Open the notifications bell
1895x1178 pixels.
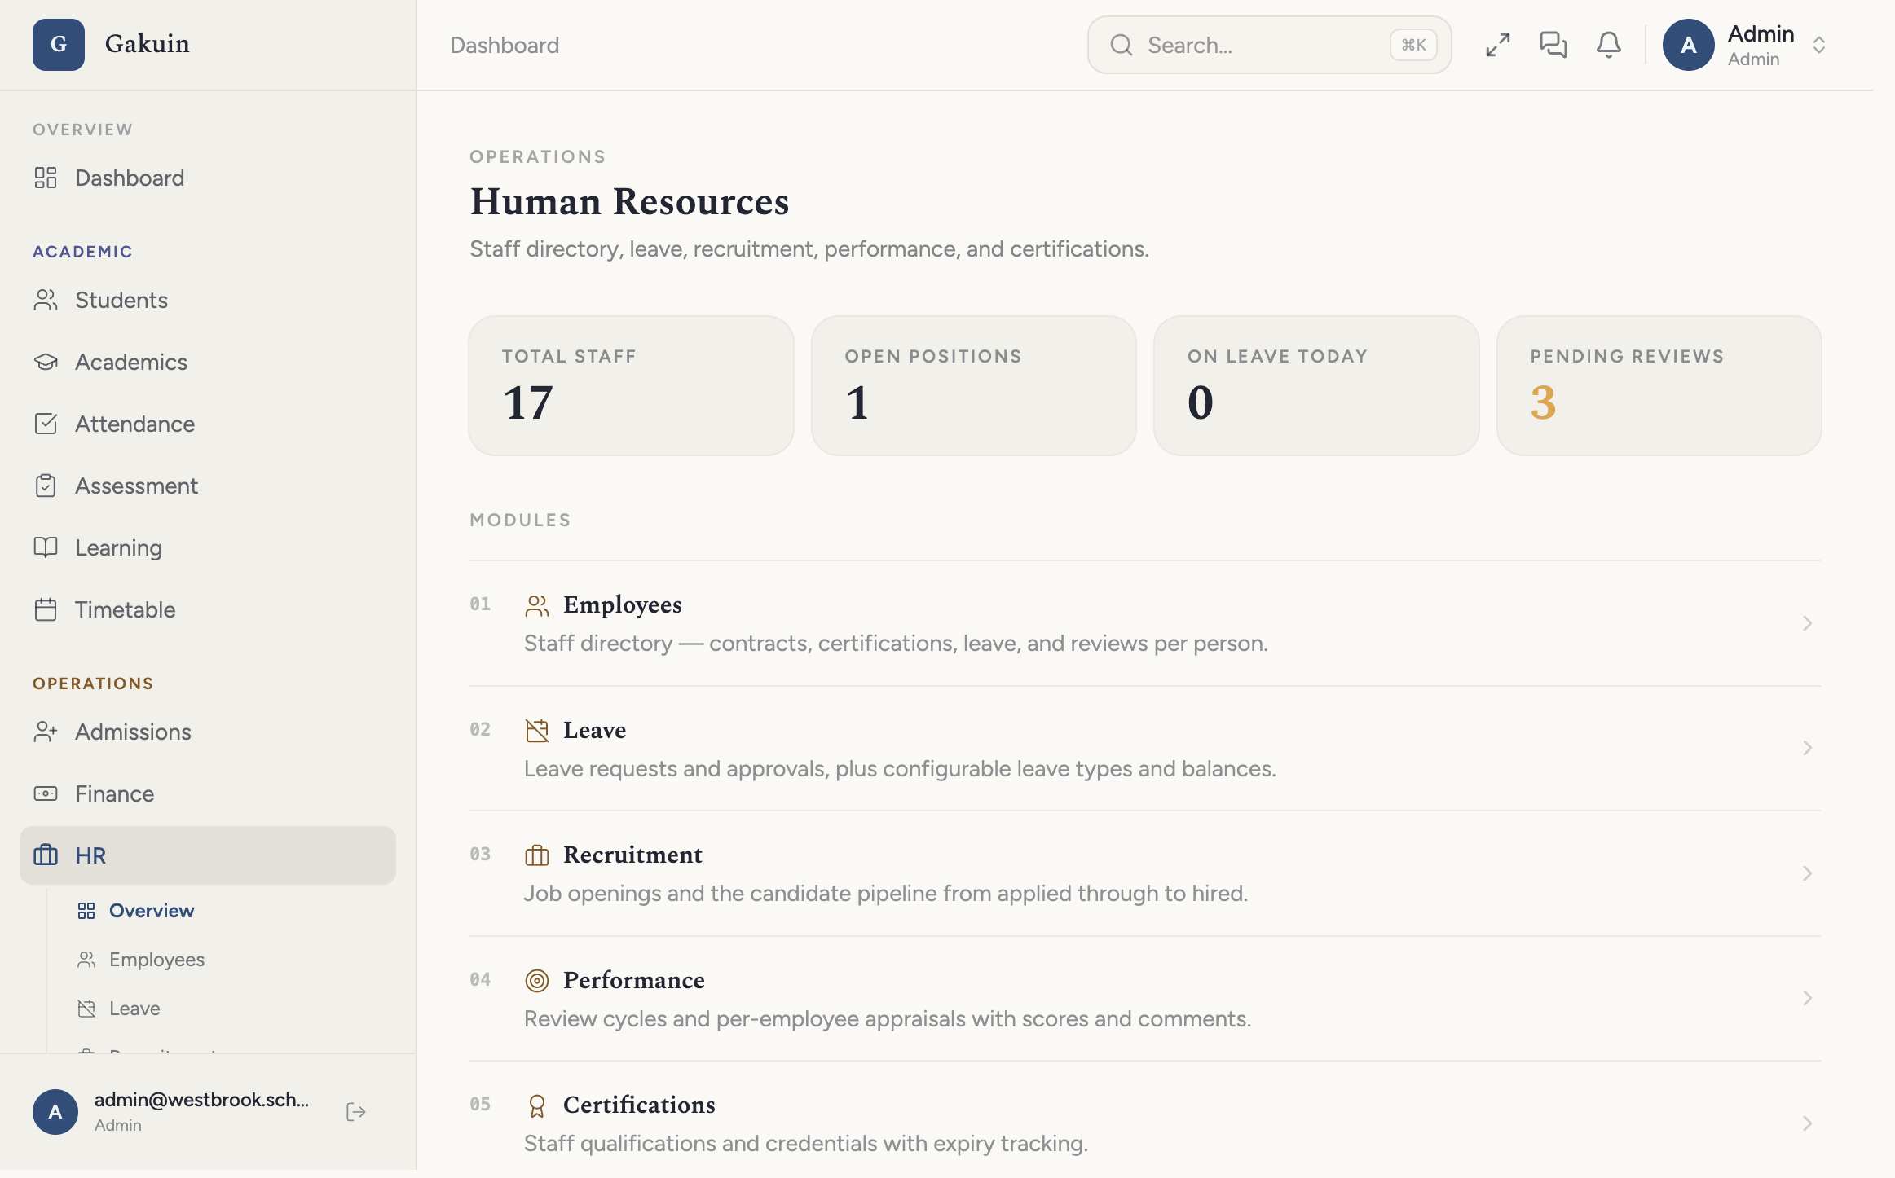(1609, 45)
